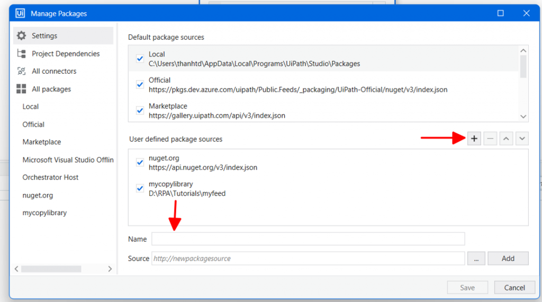This screenshot has width=542, height=302.
Task: Select the pkgs.dev.azure.com Official feed URL
Action: [298, 90]
